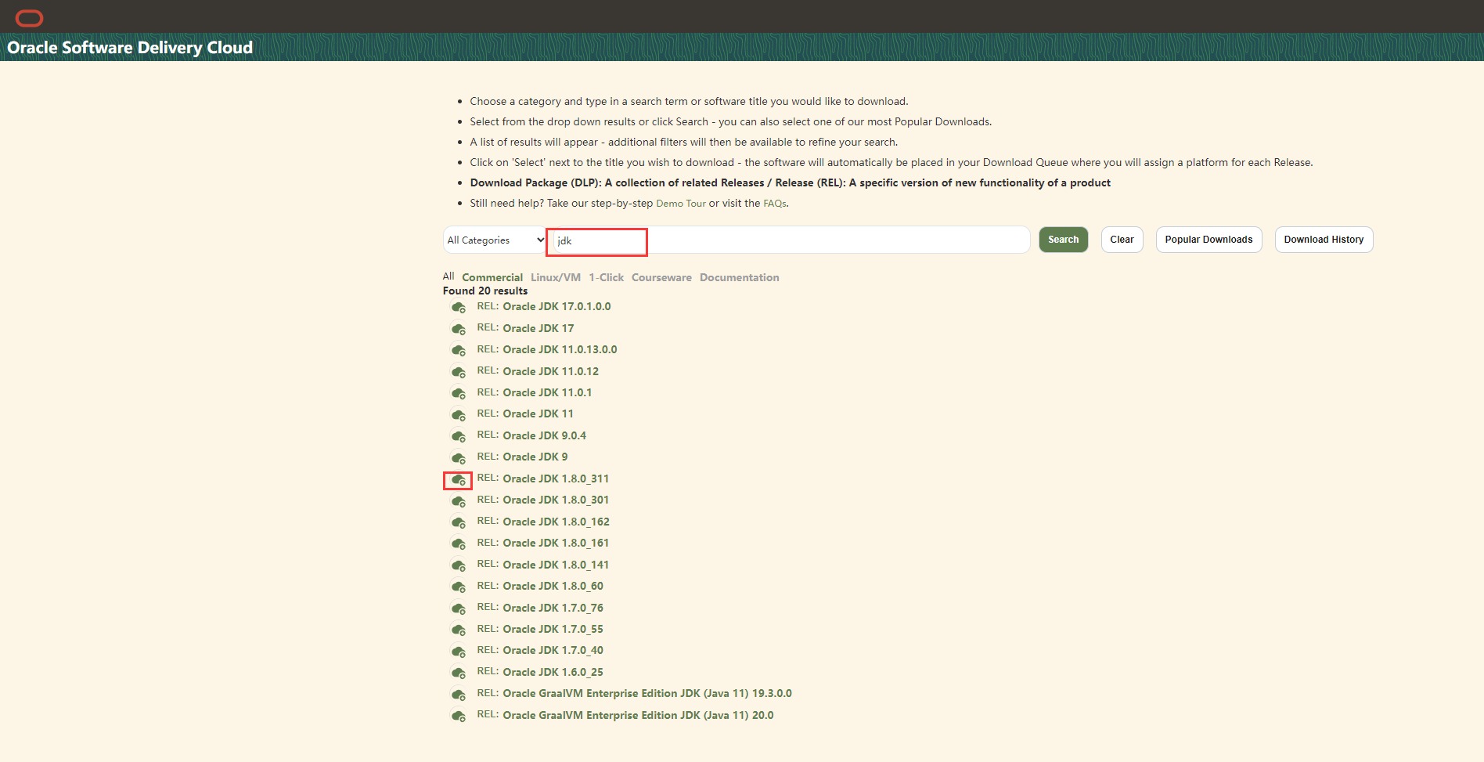View Download History
The height and width of the screenshot is (762, 1484).
click(1324, 240)
